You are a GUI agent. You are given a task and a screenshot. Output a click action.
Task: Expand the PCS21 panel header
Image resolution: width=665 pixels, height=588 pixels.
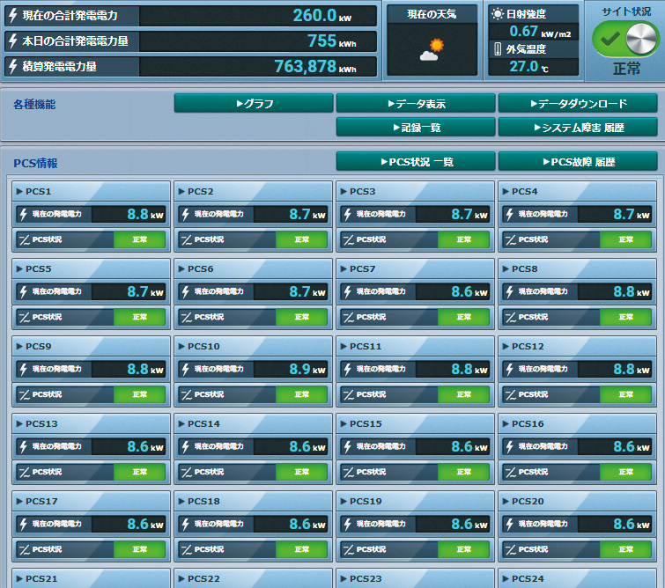point(92,578)
